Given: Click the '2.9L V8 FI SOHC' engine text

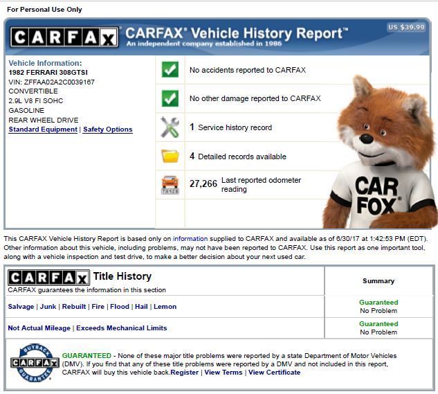Looking at the screenshot, I should [x=36, y=101].
